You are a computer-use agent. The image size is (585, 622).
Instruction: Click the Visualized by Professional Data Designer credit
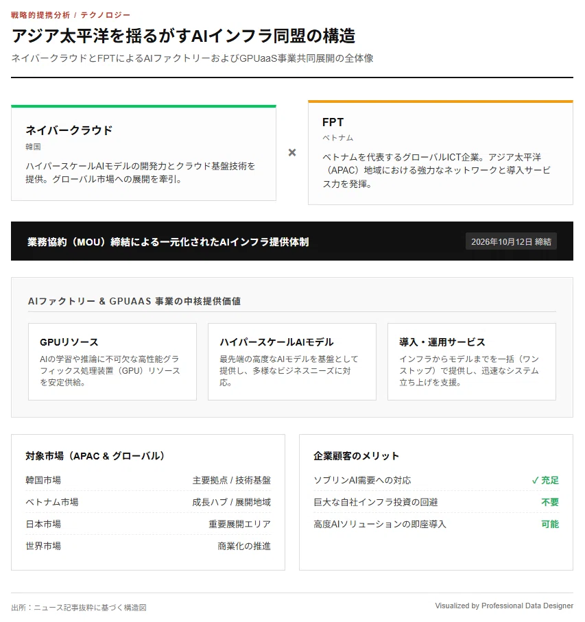pos(504,606)
